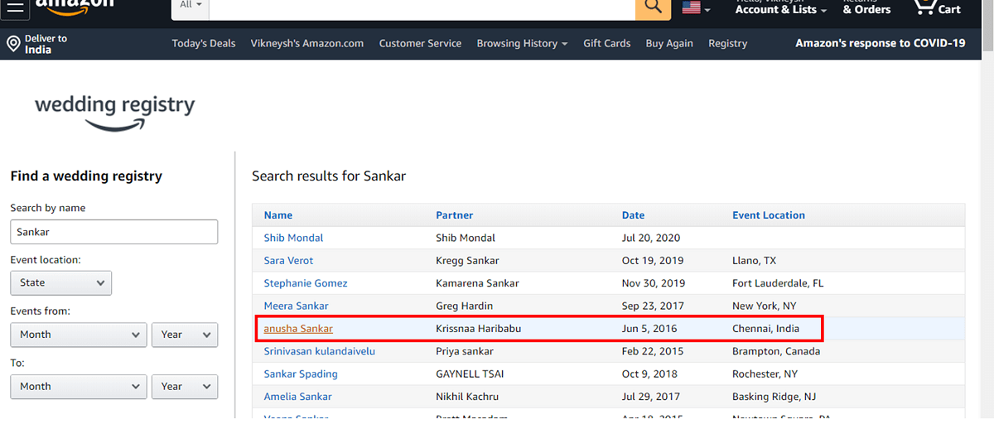Expand the Browsing History dropdown
994x429 pixels.
(522, 43)
